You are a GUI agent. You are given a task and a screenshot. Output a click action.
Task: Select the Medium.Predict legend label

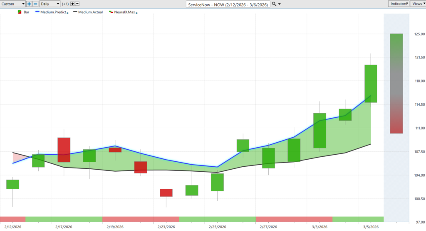coord(53,12)
